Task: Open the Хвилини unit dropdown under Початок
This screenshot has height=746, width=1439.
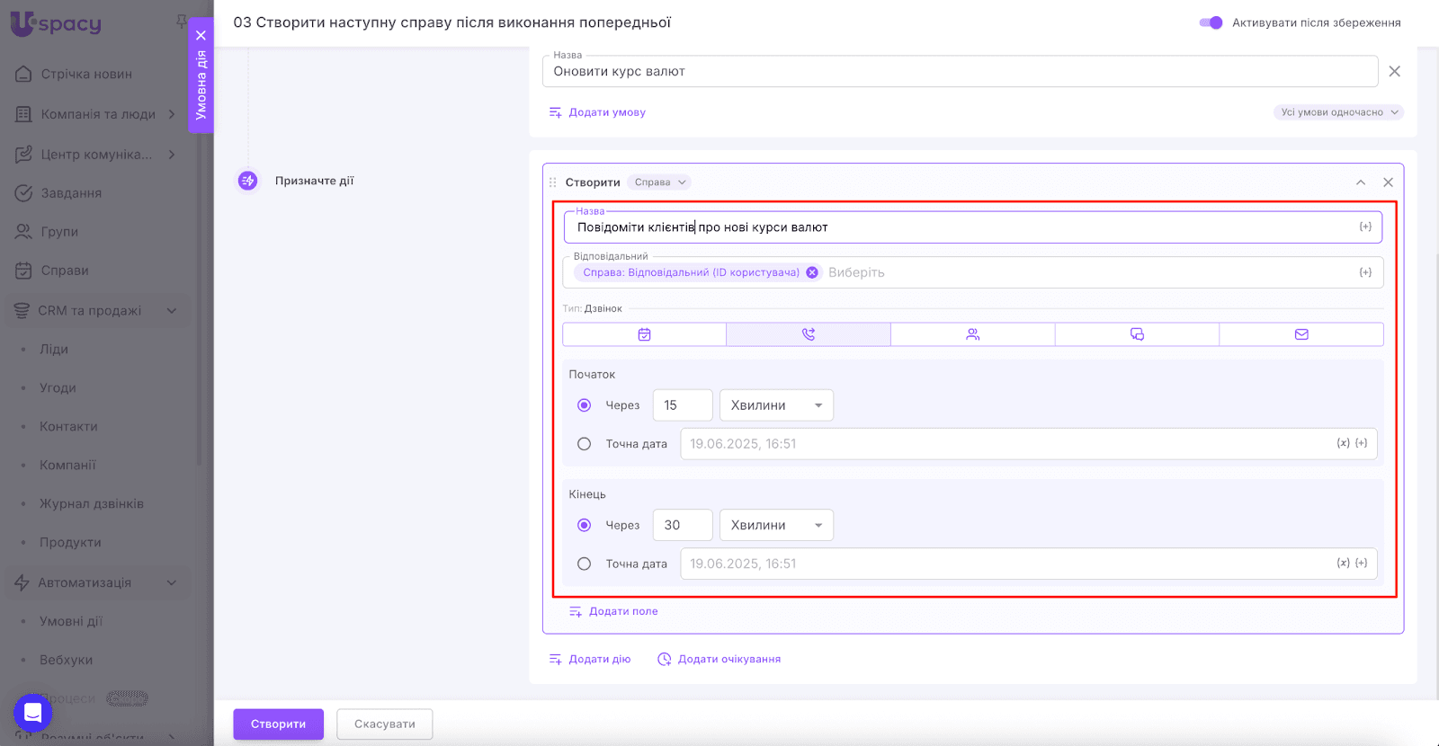Action: [x=776, y=405]
